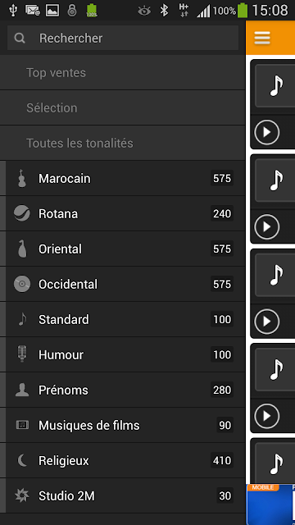Tap the 410 count badge for Religieux
Viewport: 295px width, 525px height.
click(x=222, y=460)
